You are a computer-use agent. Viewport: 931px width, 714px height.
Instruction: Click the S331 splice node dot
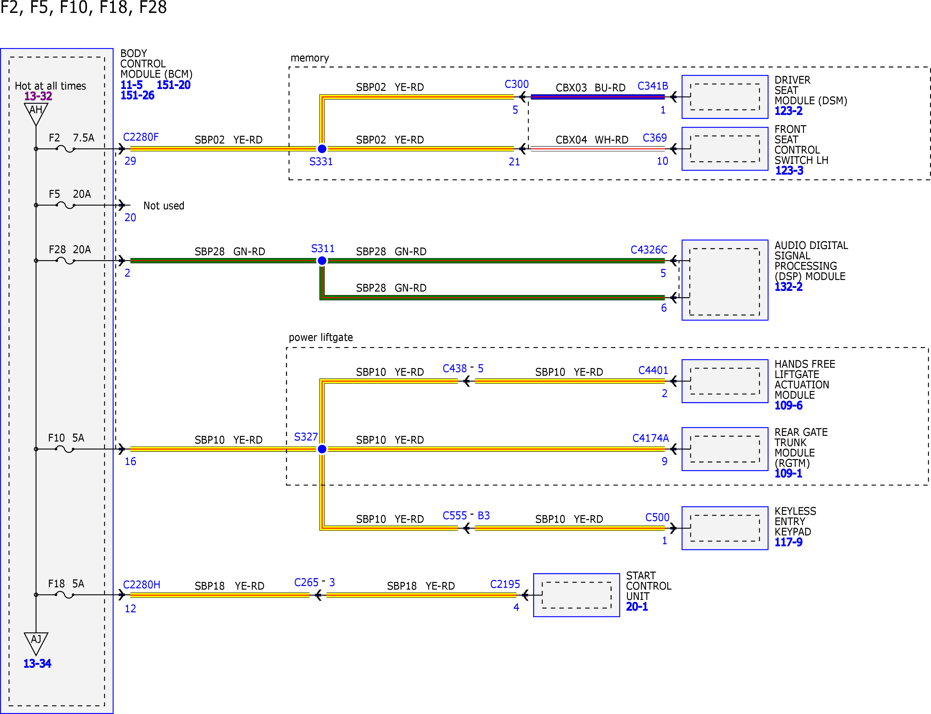322,149
